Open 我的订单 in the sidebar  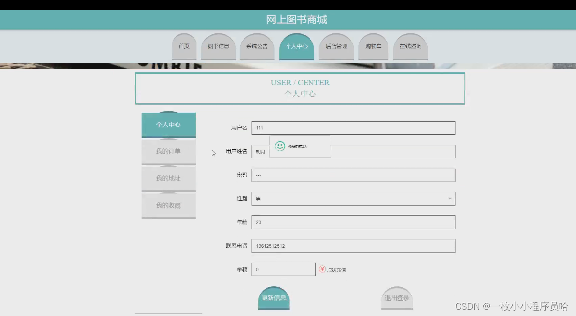169,151
